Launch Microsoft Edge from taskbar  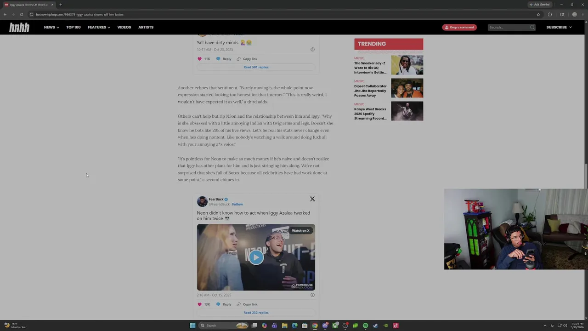point(294,325)
